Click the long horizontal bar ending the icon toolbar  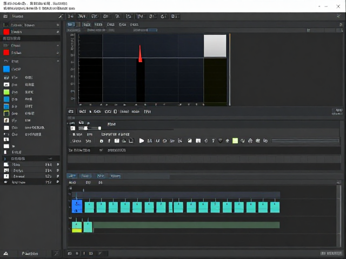click(x=305, y=141)
